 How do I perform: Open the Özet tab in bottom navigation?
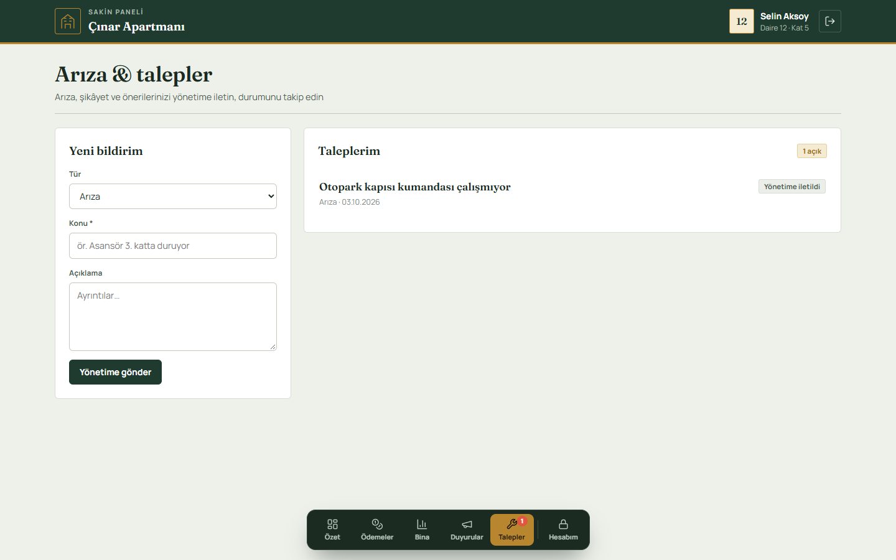tap(332, 530)
